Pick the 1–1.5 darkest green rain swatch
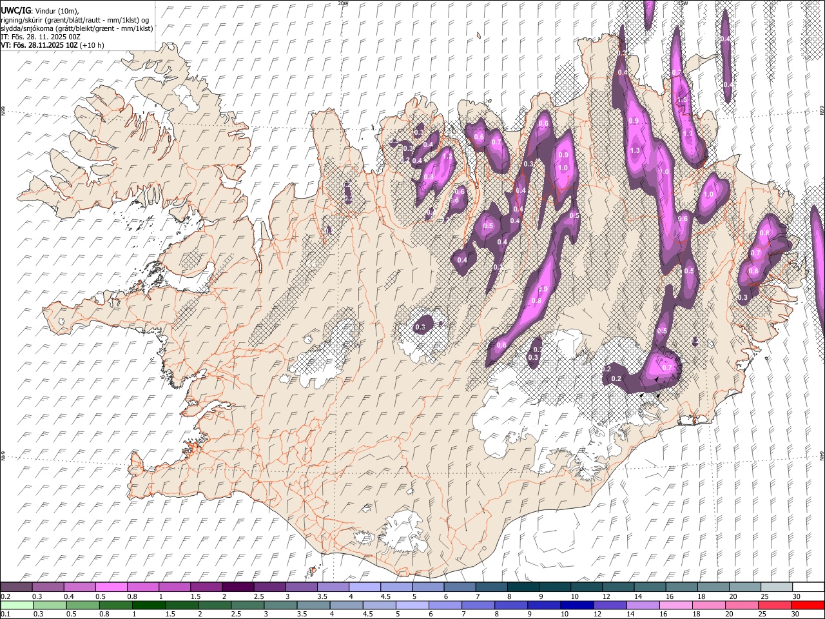This screenshot has width=825, height=619. tap(149, 605)
